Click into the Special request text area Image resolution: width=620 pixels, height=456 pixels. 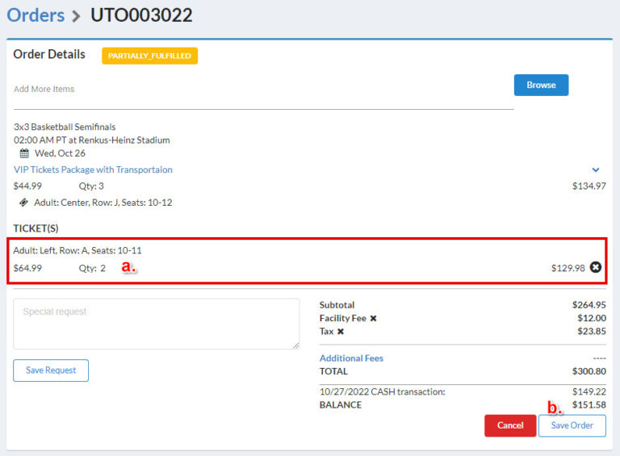[156, 324]
